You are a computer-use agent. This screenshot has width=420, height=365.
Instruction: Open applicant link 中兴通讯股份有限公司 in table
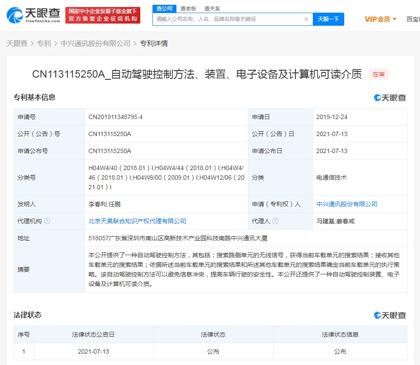point(347,204)
